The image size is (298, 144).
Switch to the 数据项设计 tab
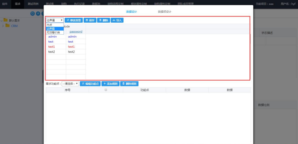164,12
